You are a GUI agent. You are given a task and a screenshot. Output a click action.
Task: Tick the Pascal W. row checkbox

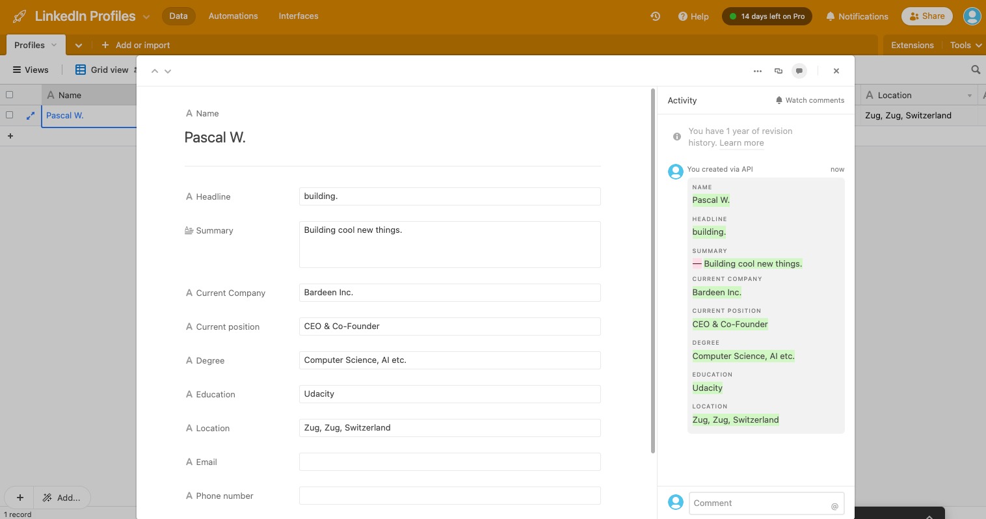(9, 115)
